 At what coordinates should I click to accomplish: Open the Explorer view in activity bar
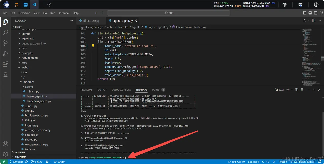(x=5, y=22)
